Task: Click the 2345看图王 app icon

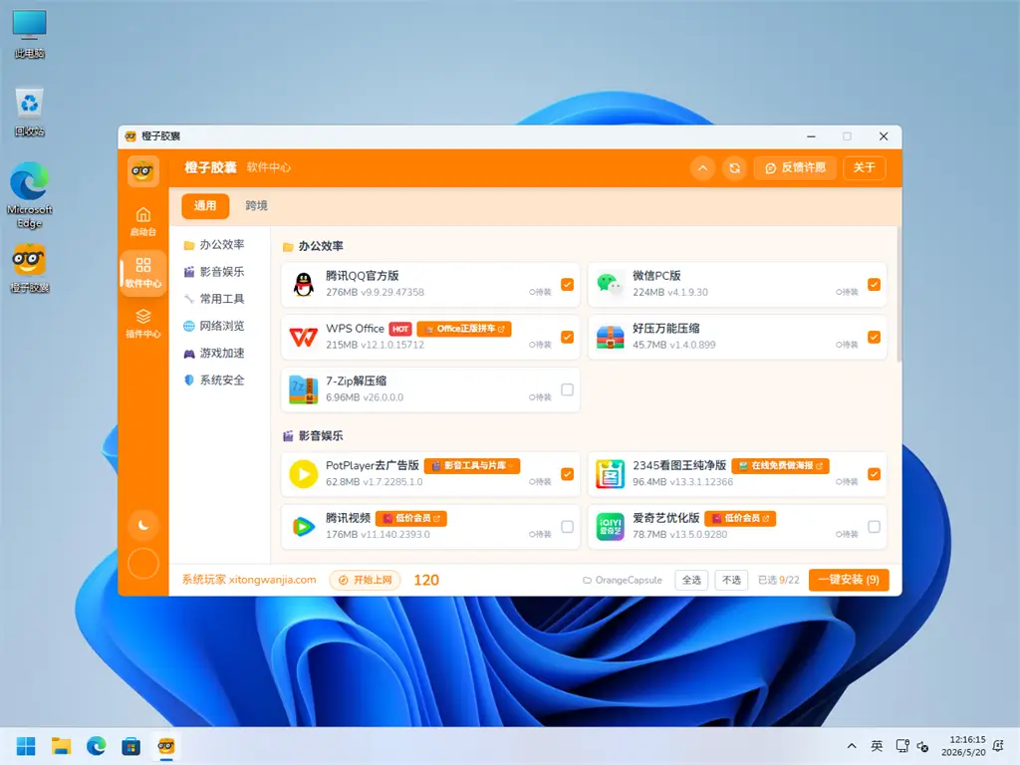Action: pos(611,474)
